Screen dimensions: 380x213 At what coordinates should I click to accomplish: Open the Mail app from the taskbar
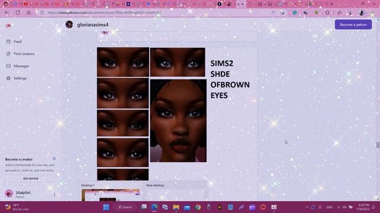pyautogui.click(x=187, y=207)
